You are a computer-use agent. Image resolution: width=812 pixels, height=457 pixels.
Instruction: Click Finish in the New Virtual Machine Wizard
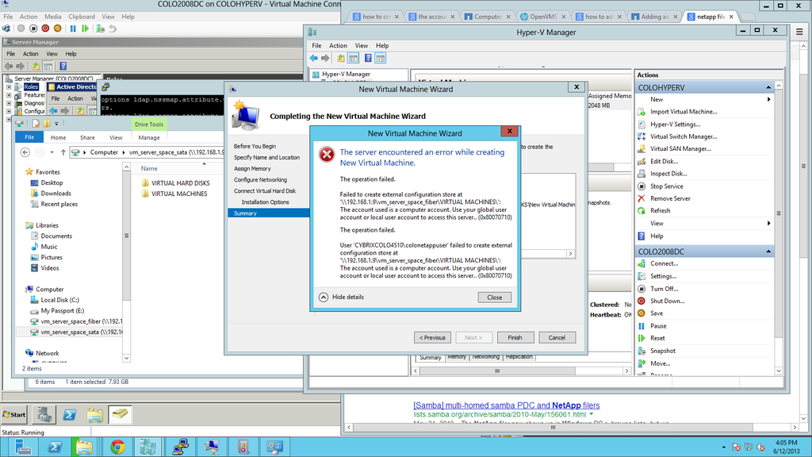point(515,337)
